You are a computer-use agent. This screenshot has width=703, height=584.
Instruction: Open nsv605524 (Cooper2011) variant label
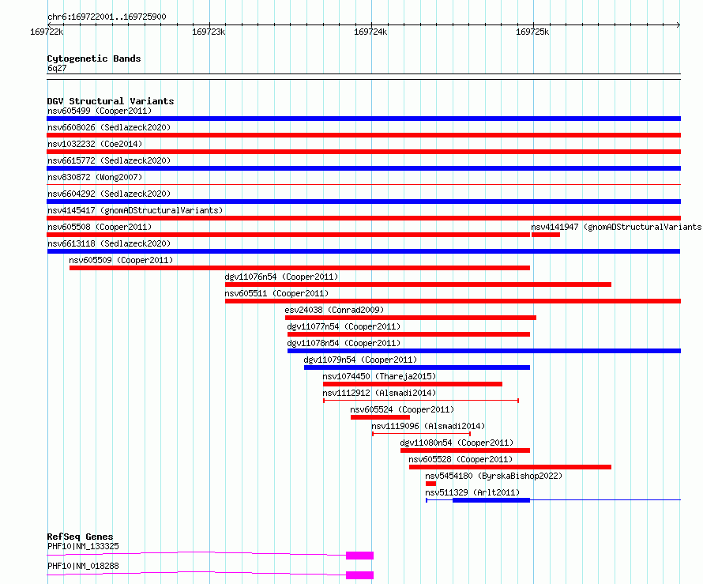coord(402,409)
